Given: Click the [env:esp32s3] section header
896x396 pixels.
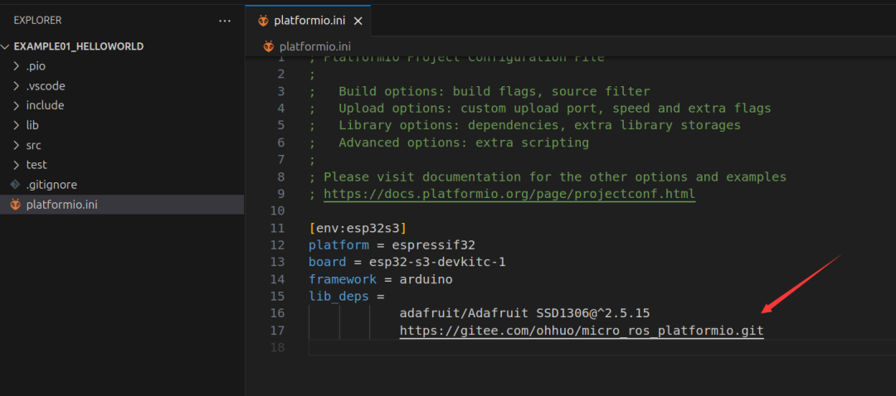Looking at the screenshot, I should pos(358,229).
